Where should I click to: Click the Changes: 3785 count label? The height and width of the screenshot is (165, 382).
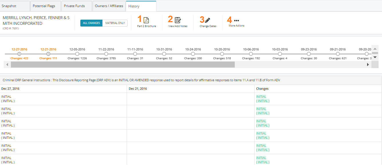106,58
